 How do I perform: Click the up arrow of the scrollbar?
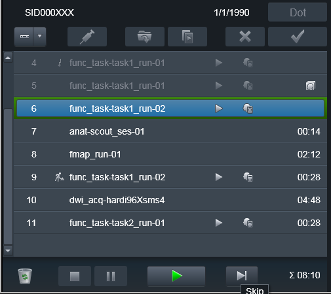click(x=8, y=57)
